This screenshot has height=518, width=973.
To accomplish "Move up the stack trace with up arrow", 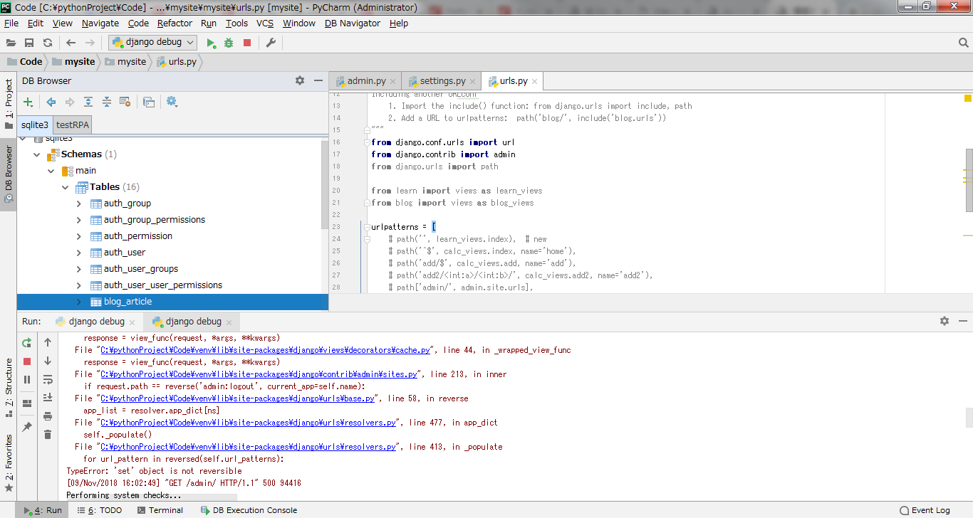I will coord(48,343).
